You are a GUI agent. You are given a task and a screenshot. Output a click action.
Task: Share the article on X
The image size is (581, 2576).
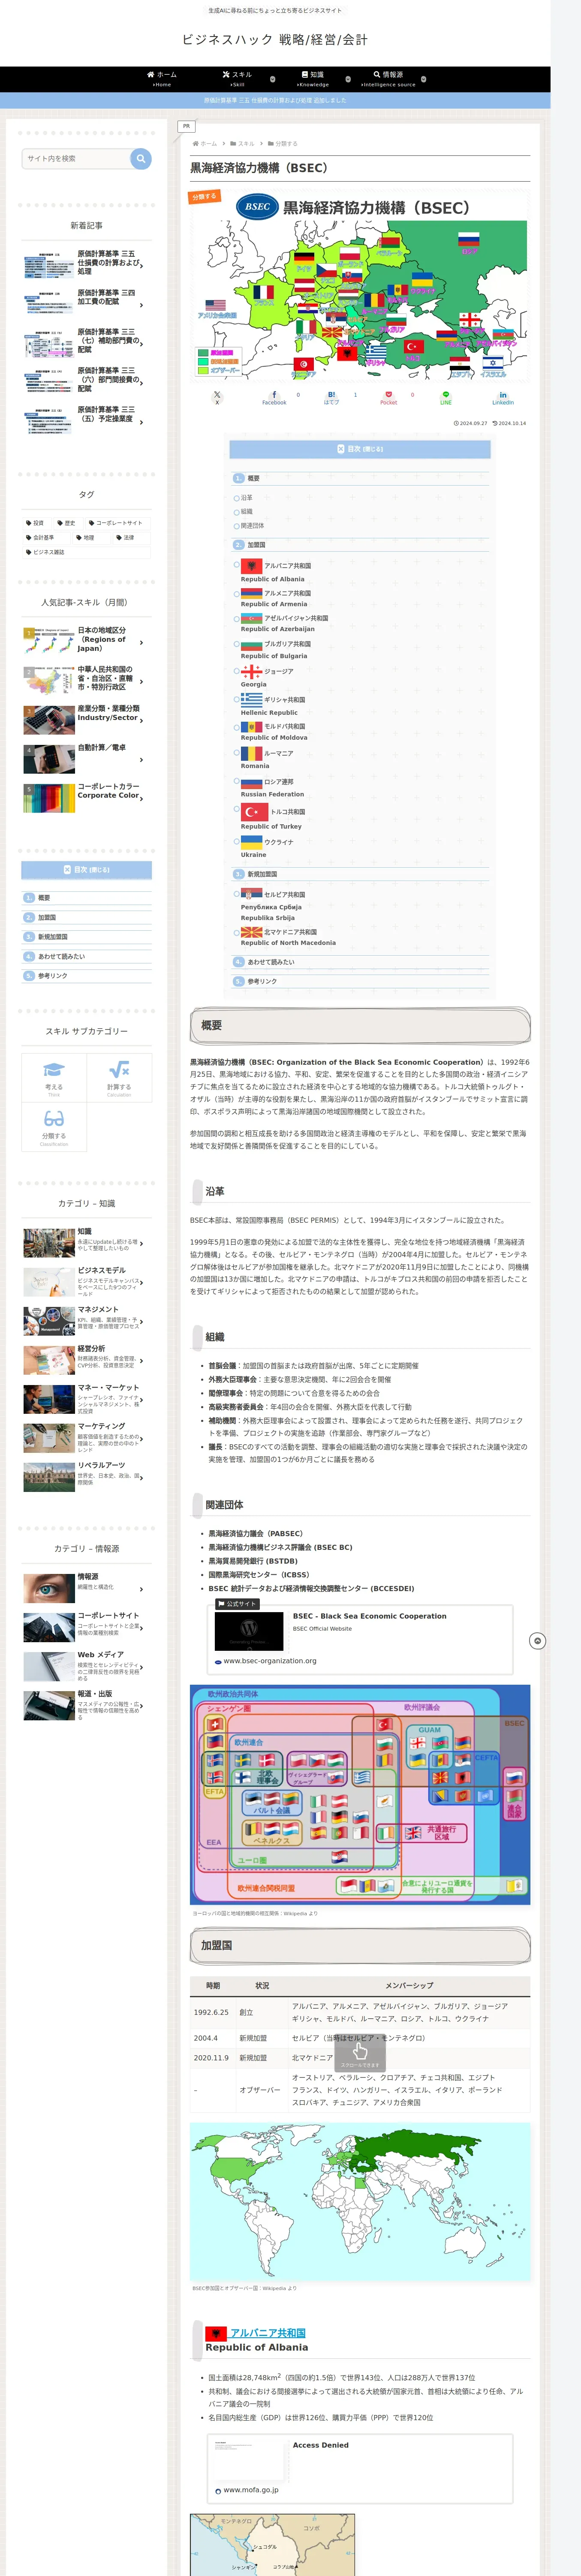point(217,397)
